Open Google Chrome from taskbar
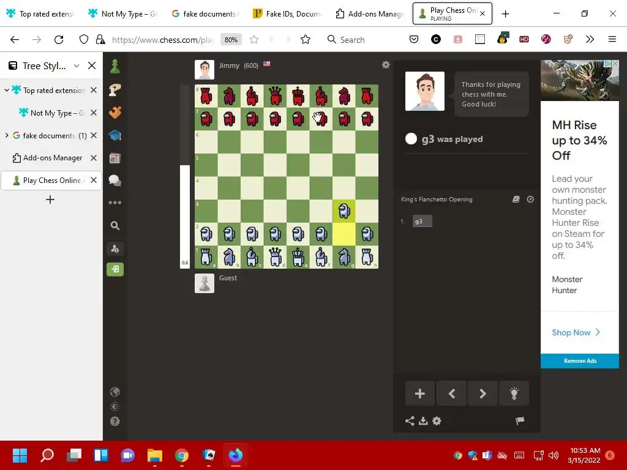Screen dimensions: 627x470 (x=181, y=455)
